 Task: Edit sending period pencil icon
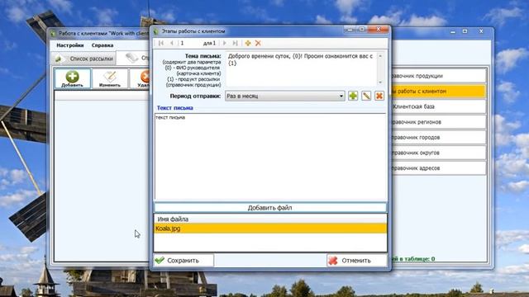[x=366, y=96]
